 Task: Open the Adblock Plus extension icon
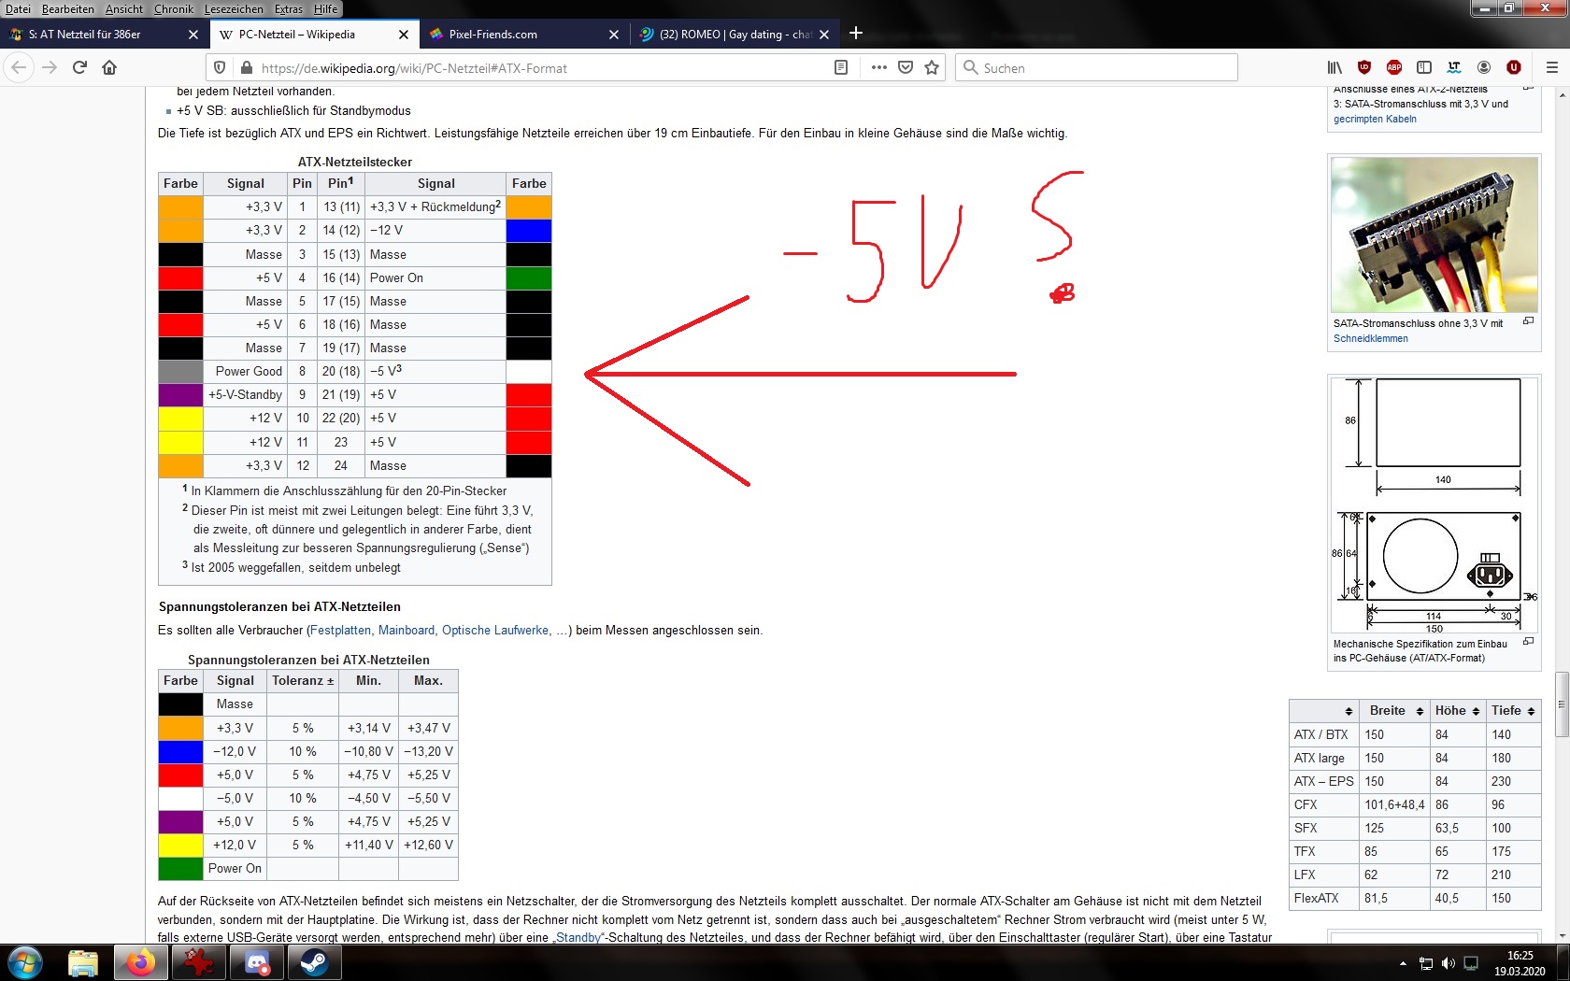point(1394,67)
